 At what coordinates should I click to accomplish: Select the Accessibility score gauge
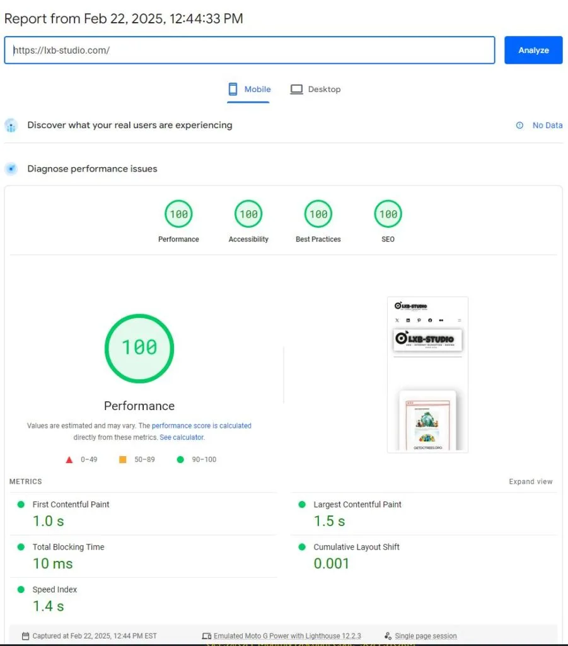[x=248, y=214]
